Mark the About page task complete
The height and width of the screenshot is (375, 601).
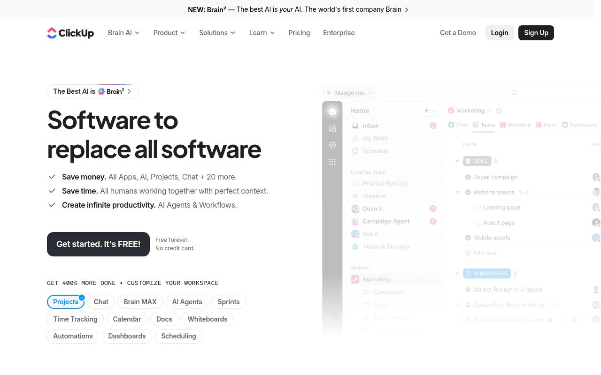coord(478,223)
